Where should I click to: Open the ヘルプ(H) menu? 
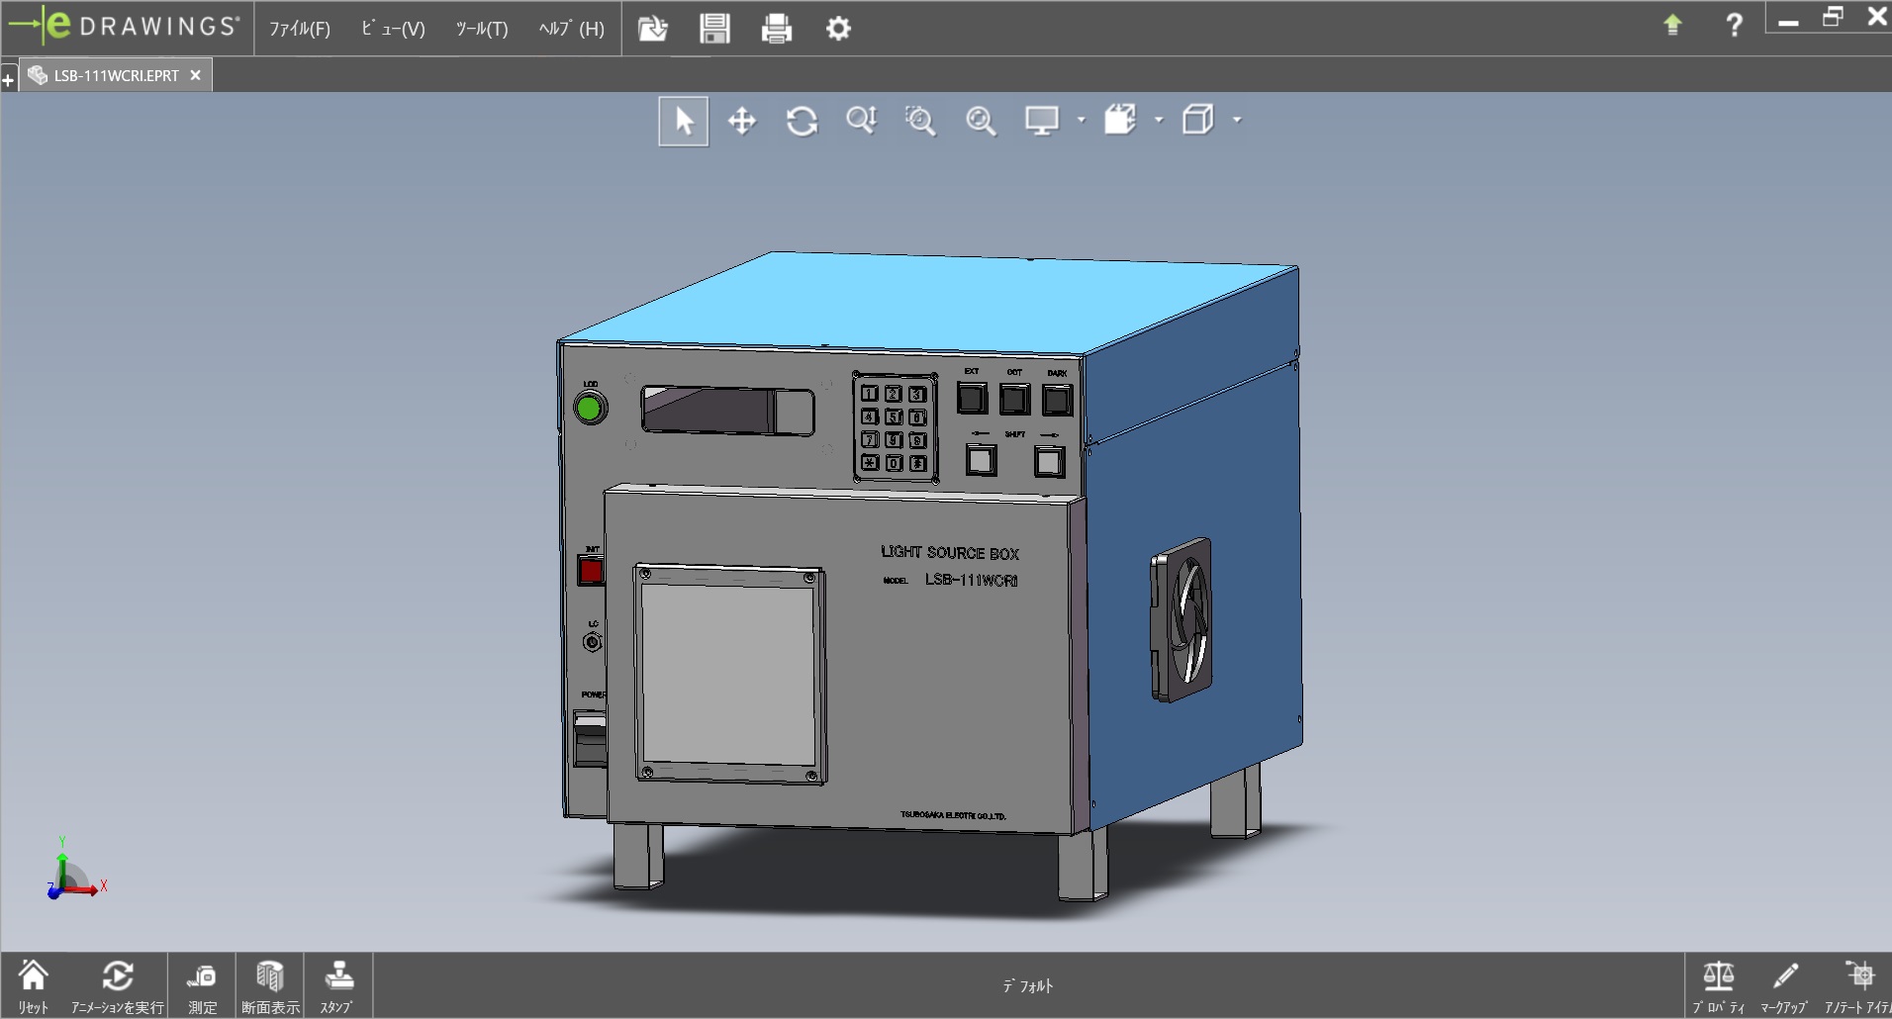[571, 29]
